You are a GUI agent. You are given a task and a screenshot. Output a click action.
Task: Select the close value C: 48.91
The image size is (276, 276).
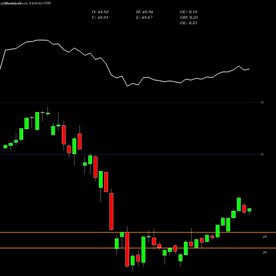pos(100,18)
